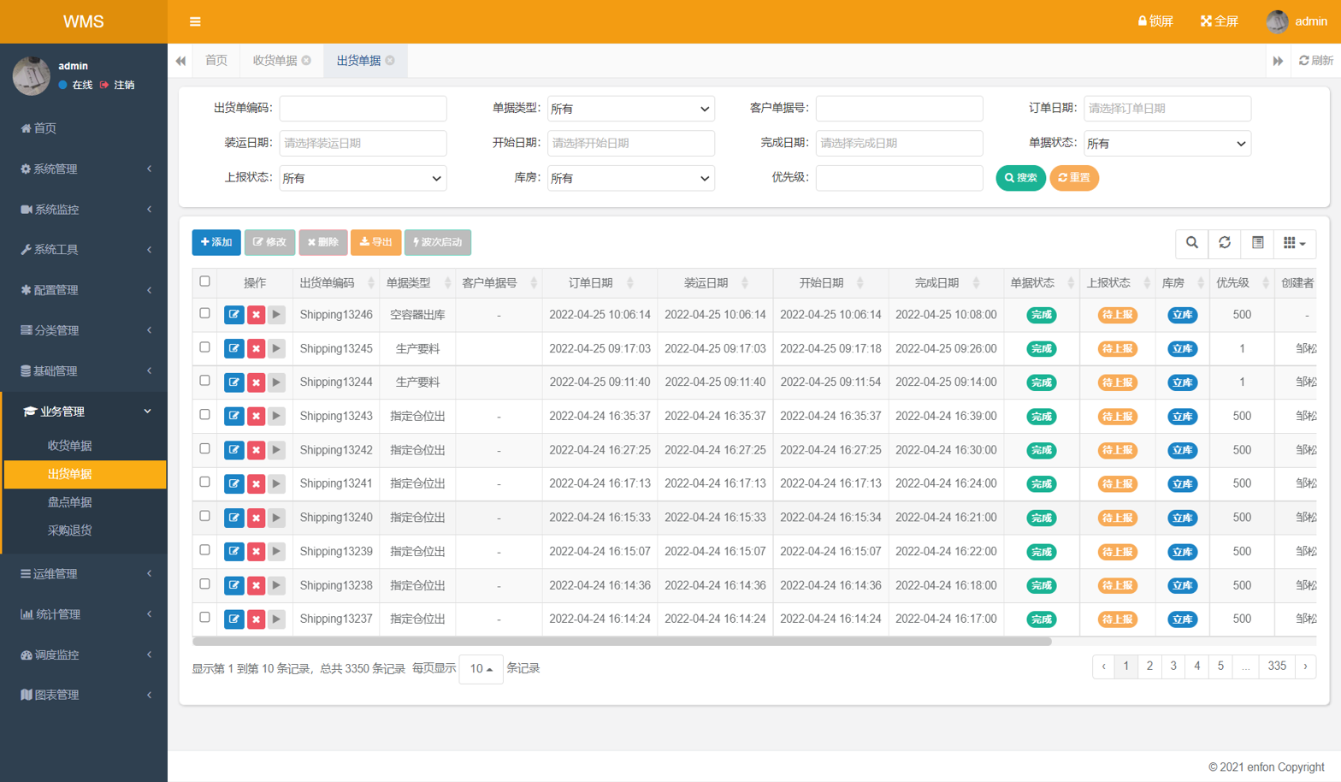This screenshot has height=782, width=1341.
Task: Open the 单据类型 dropdown
Action: (x=630, y=109)
